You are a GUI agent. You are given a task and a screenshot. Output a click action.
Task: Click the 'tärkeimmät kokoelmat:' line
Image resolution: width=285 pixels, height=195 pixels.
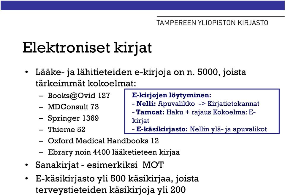[x=86, y=83]
